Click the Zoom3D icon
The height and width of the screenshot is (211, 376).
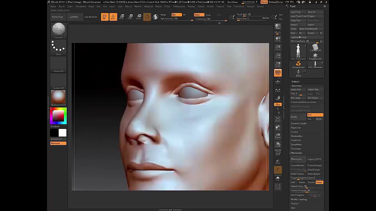(278, 136)
